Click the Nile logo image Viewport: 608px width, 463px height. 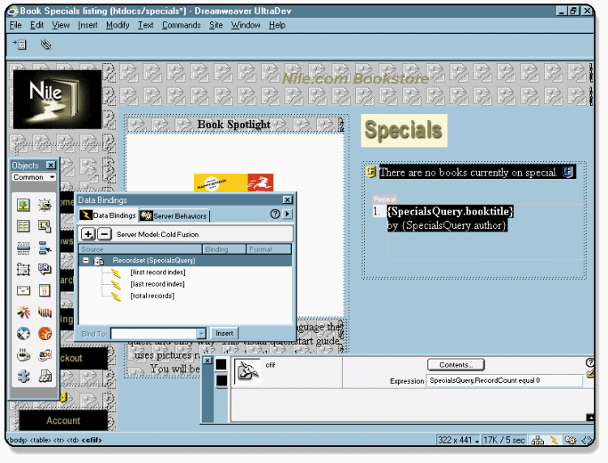click(58, 99)
